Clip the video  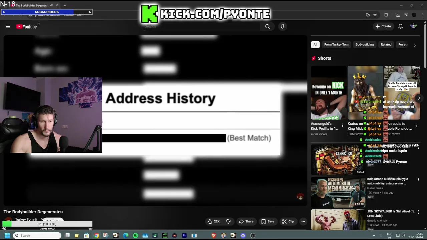point(288,221)
